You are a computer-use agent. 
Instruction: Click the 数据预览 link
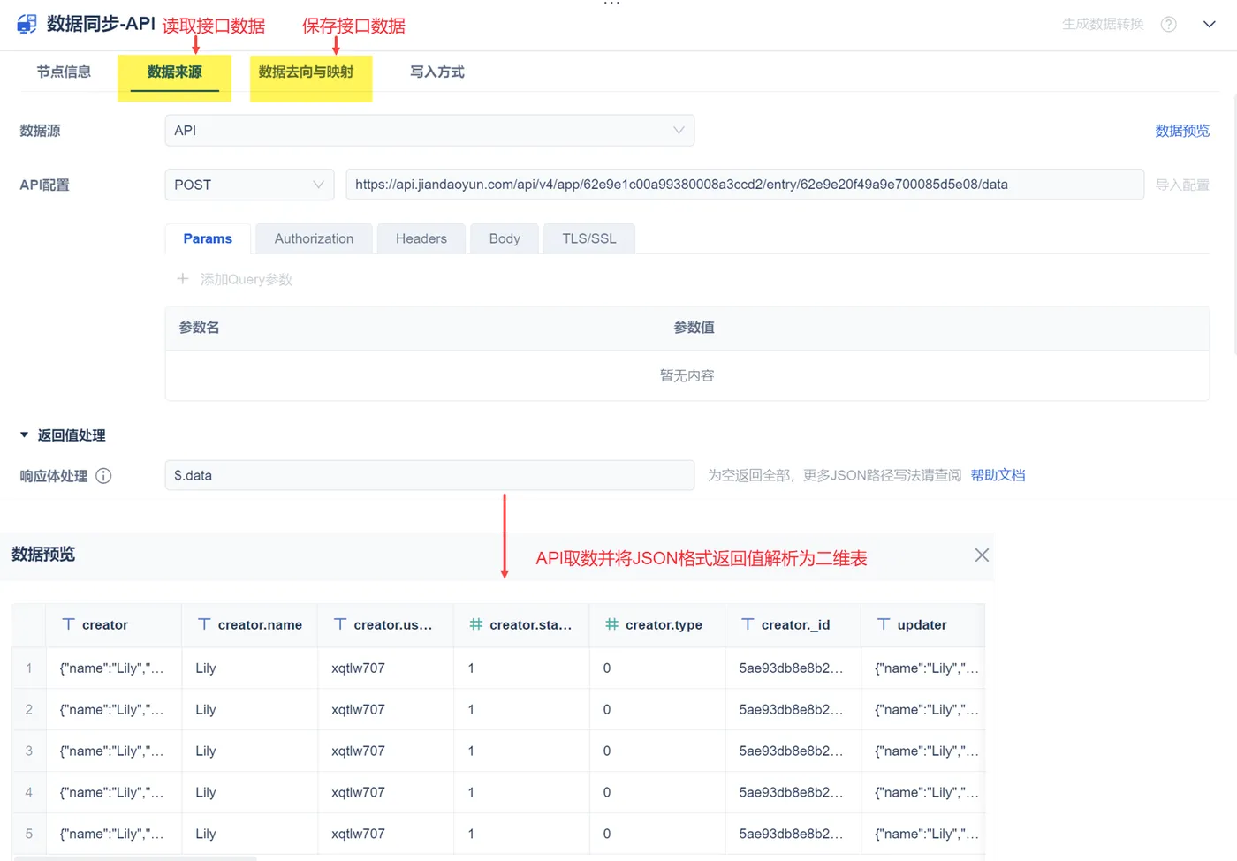[1182, 131]
